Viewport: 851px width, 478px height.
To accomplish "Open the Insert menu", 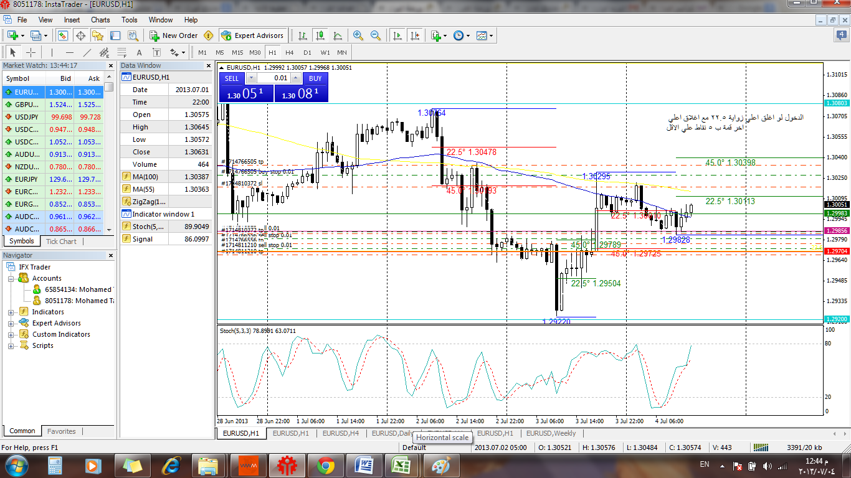I will click(x=72, y=20).
